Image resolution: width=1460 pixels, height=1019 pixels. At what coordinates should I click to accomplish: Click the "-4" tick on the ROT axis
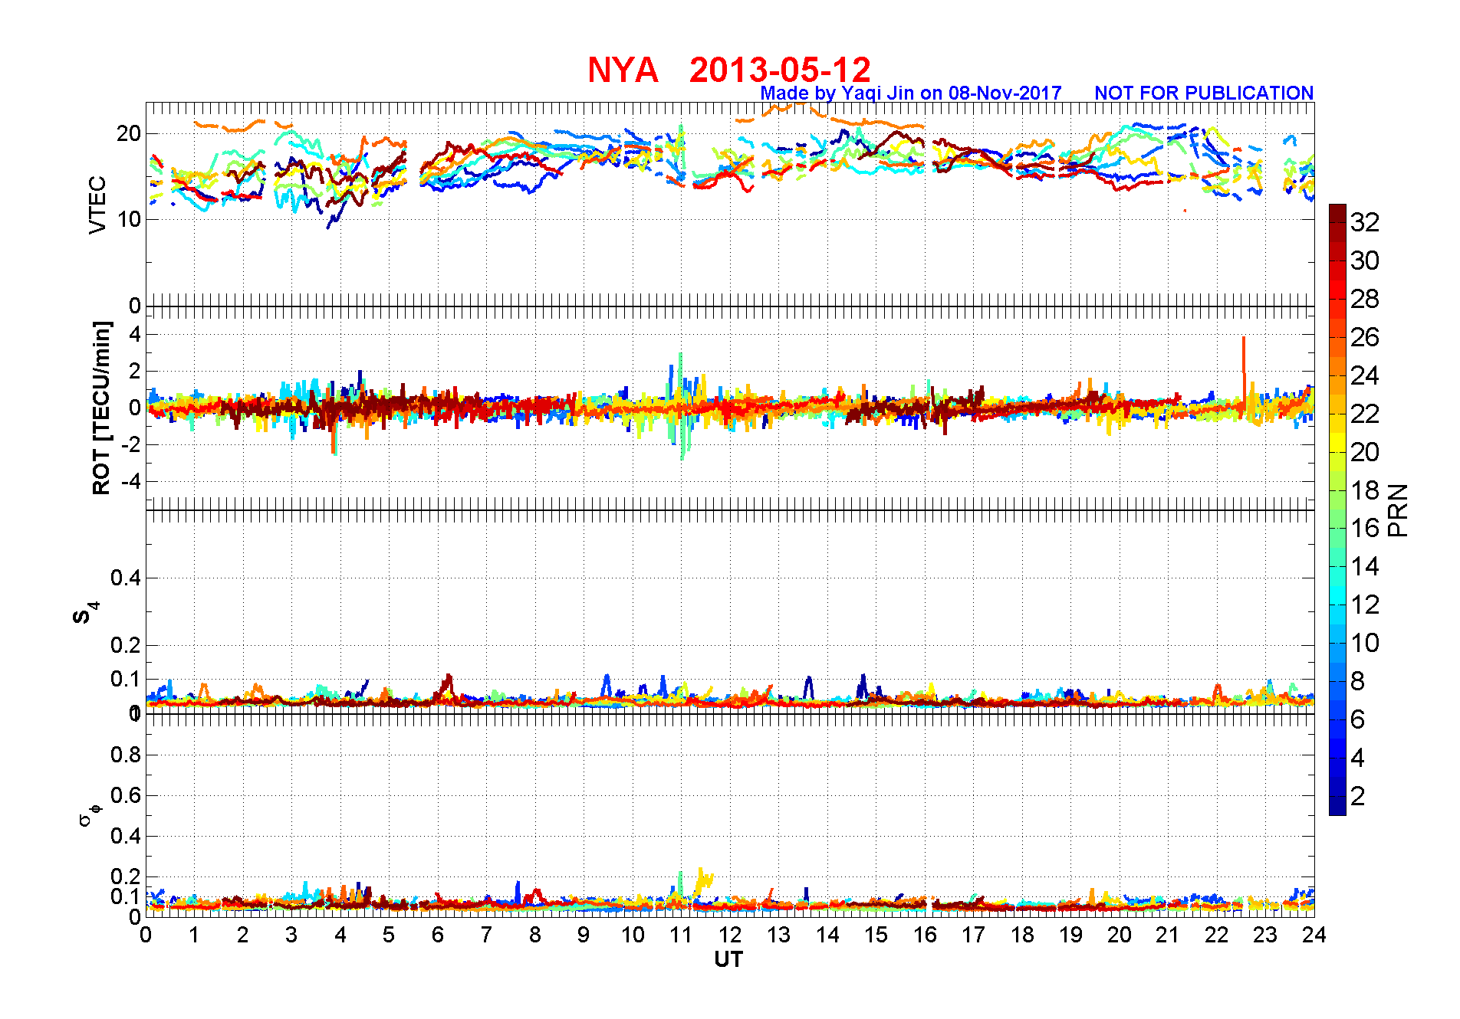point(131,482)
